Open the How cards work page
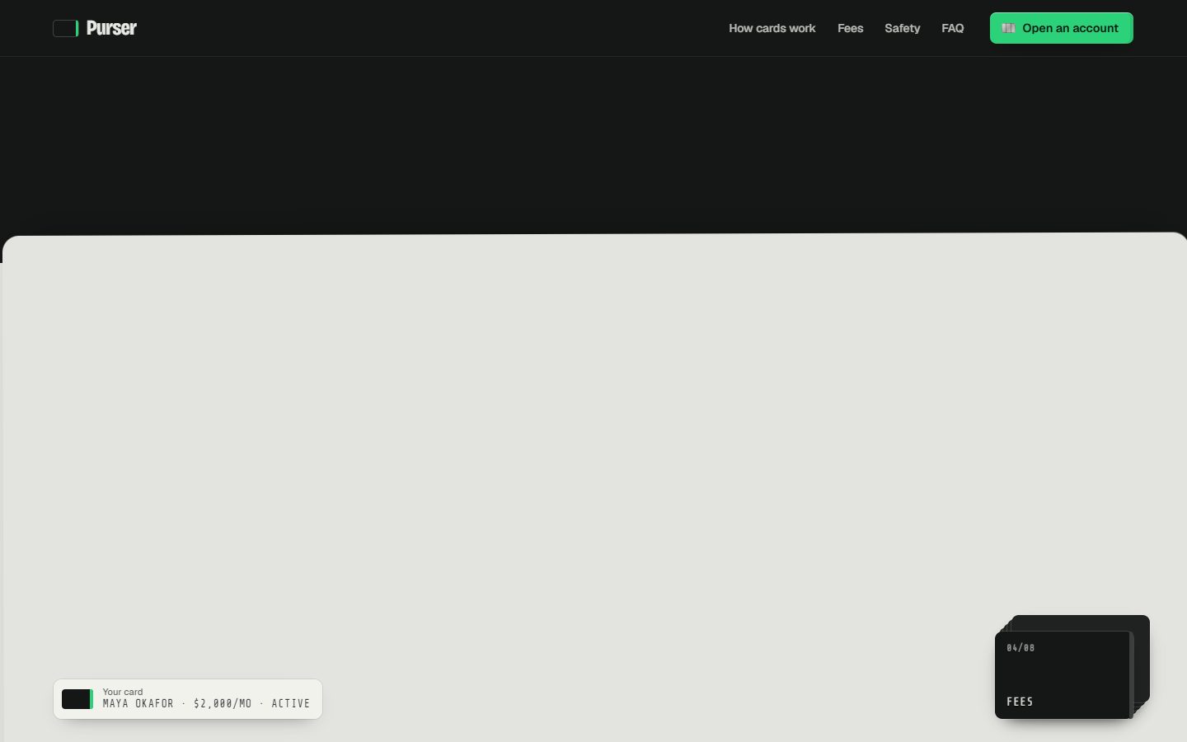The height and width of the screenshot is (742, 1187). coord(772,28)
